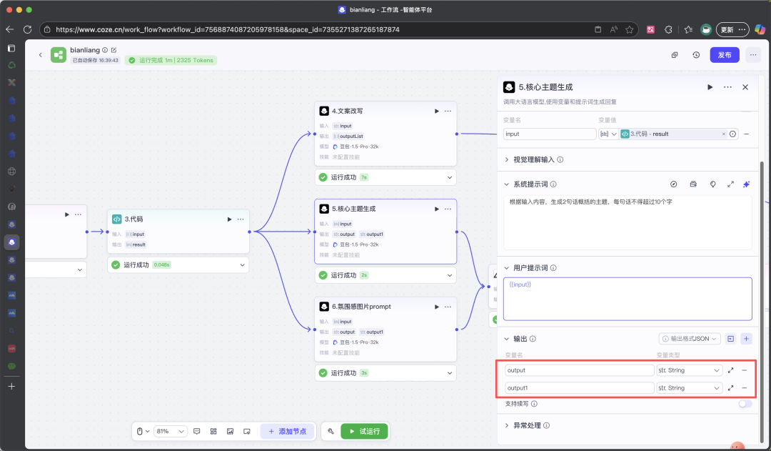
Task: Open the mouse interaction mode dropdown
Action: [143, 431]
